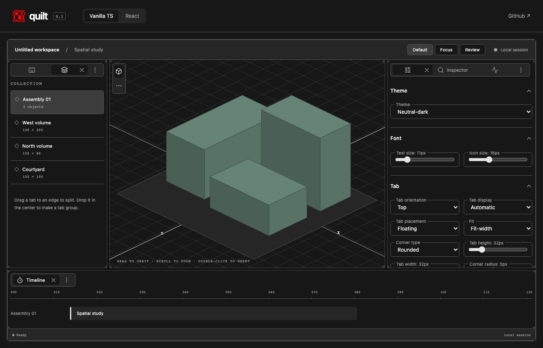Screen dimensions: 543x348
Task: Open right panel kebab options menu
Action: [521, 70]
